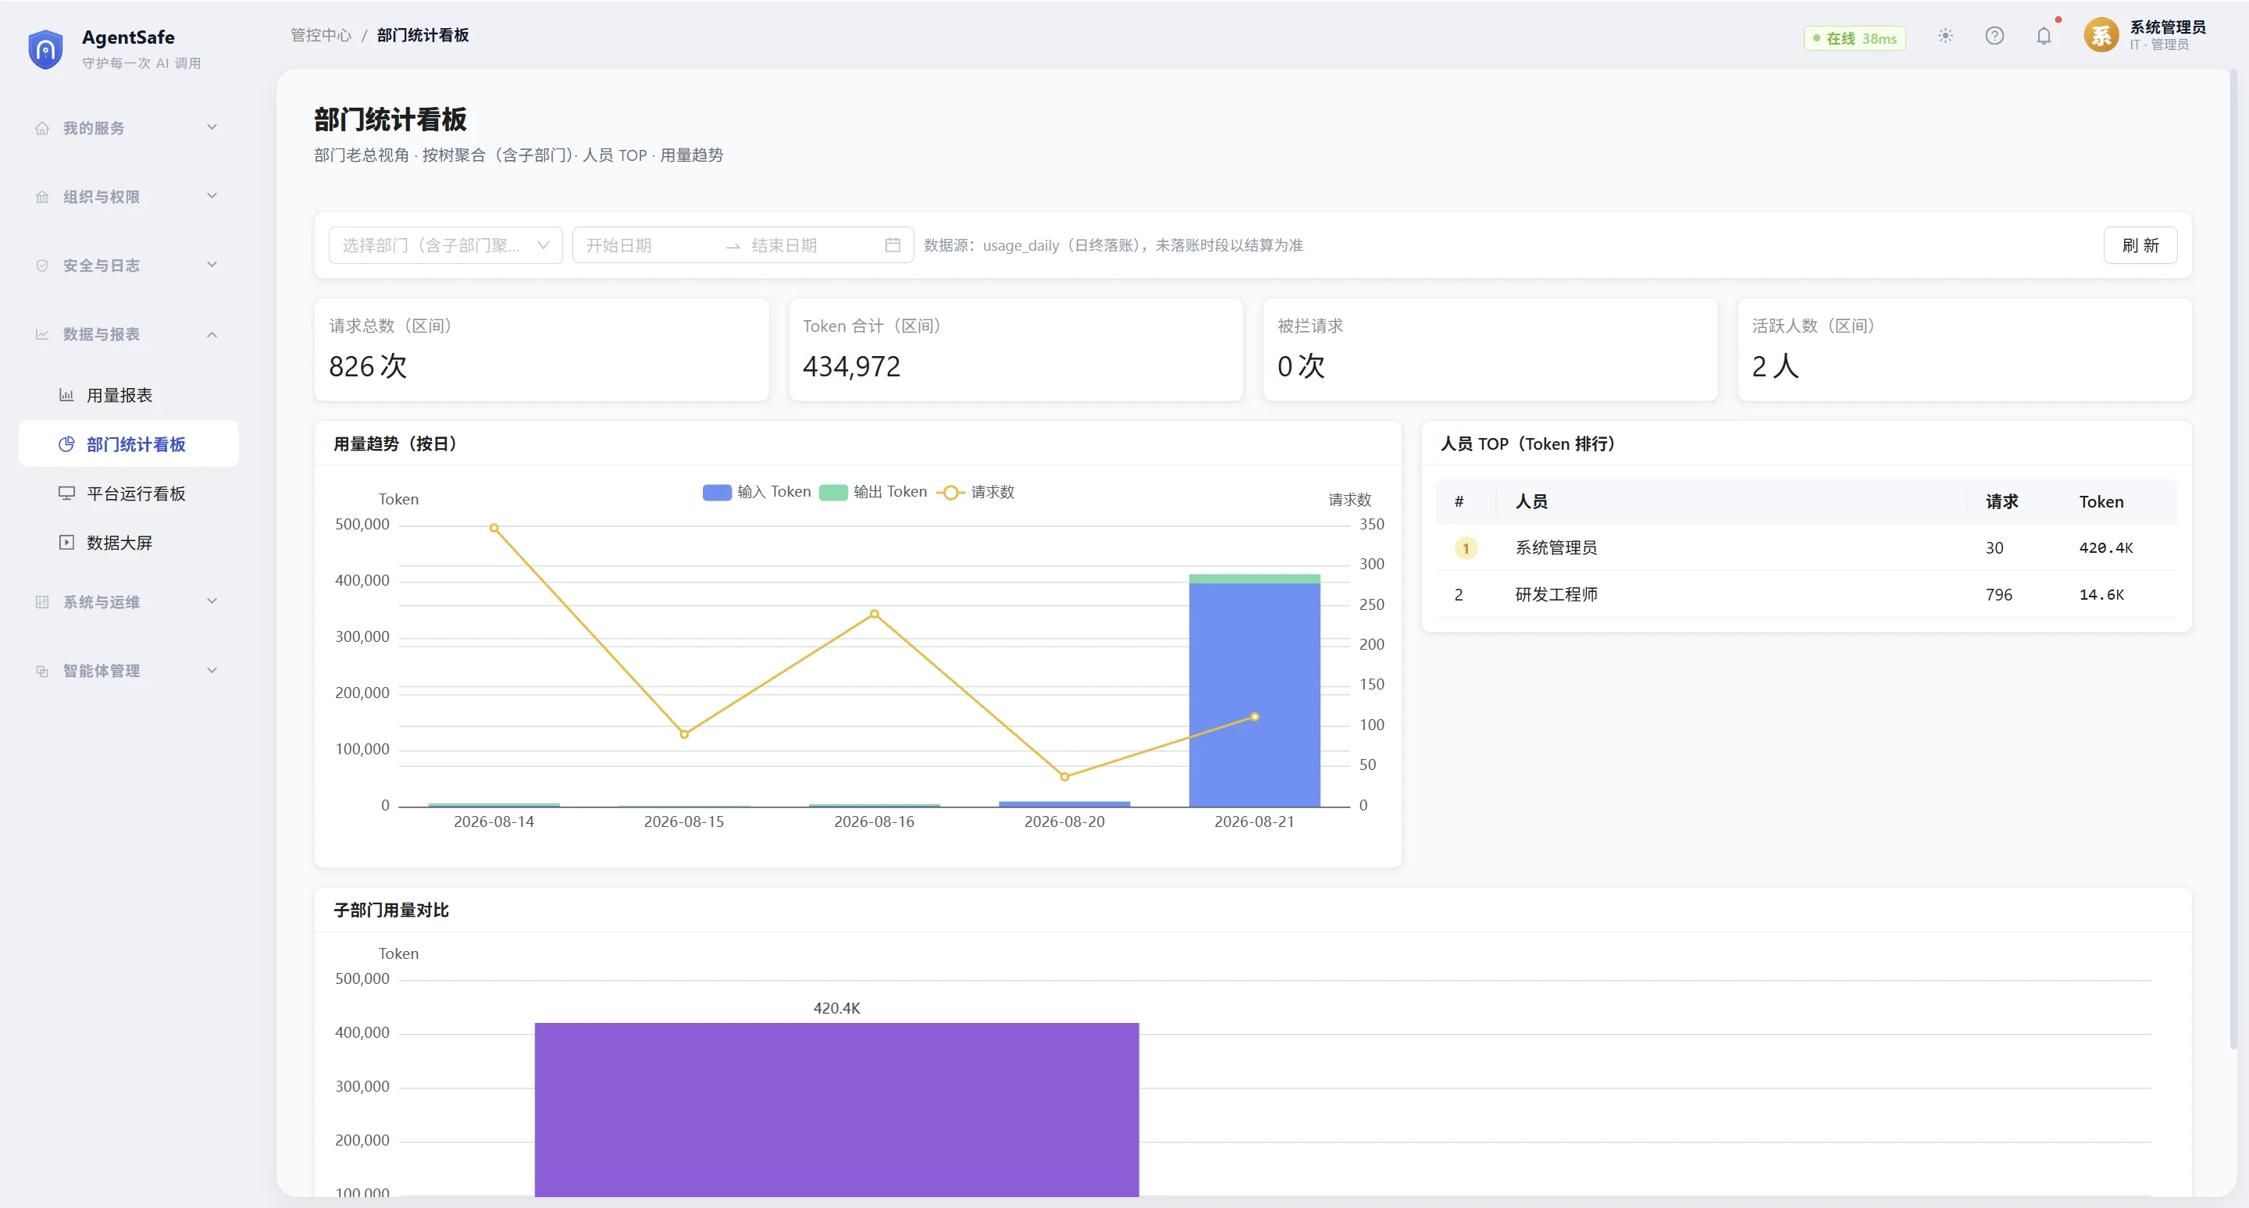
Task: Collapse the 数据与报表 menu chevron
Action: point(212,334)
